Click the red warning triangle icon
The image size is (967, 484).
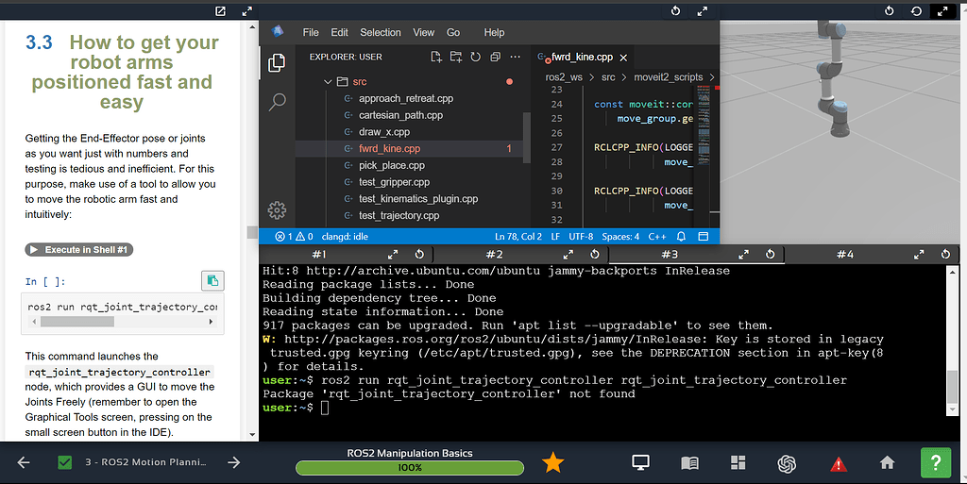tap(838, 463)
